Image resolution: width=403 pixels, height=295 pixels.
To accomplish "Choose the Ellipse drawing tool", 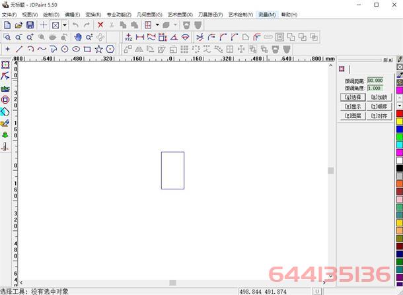I will 75,49.
